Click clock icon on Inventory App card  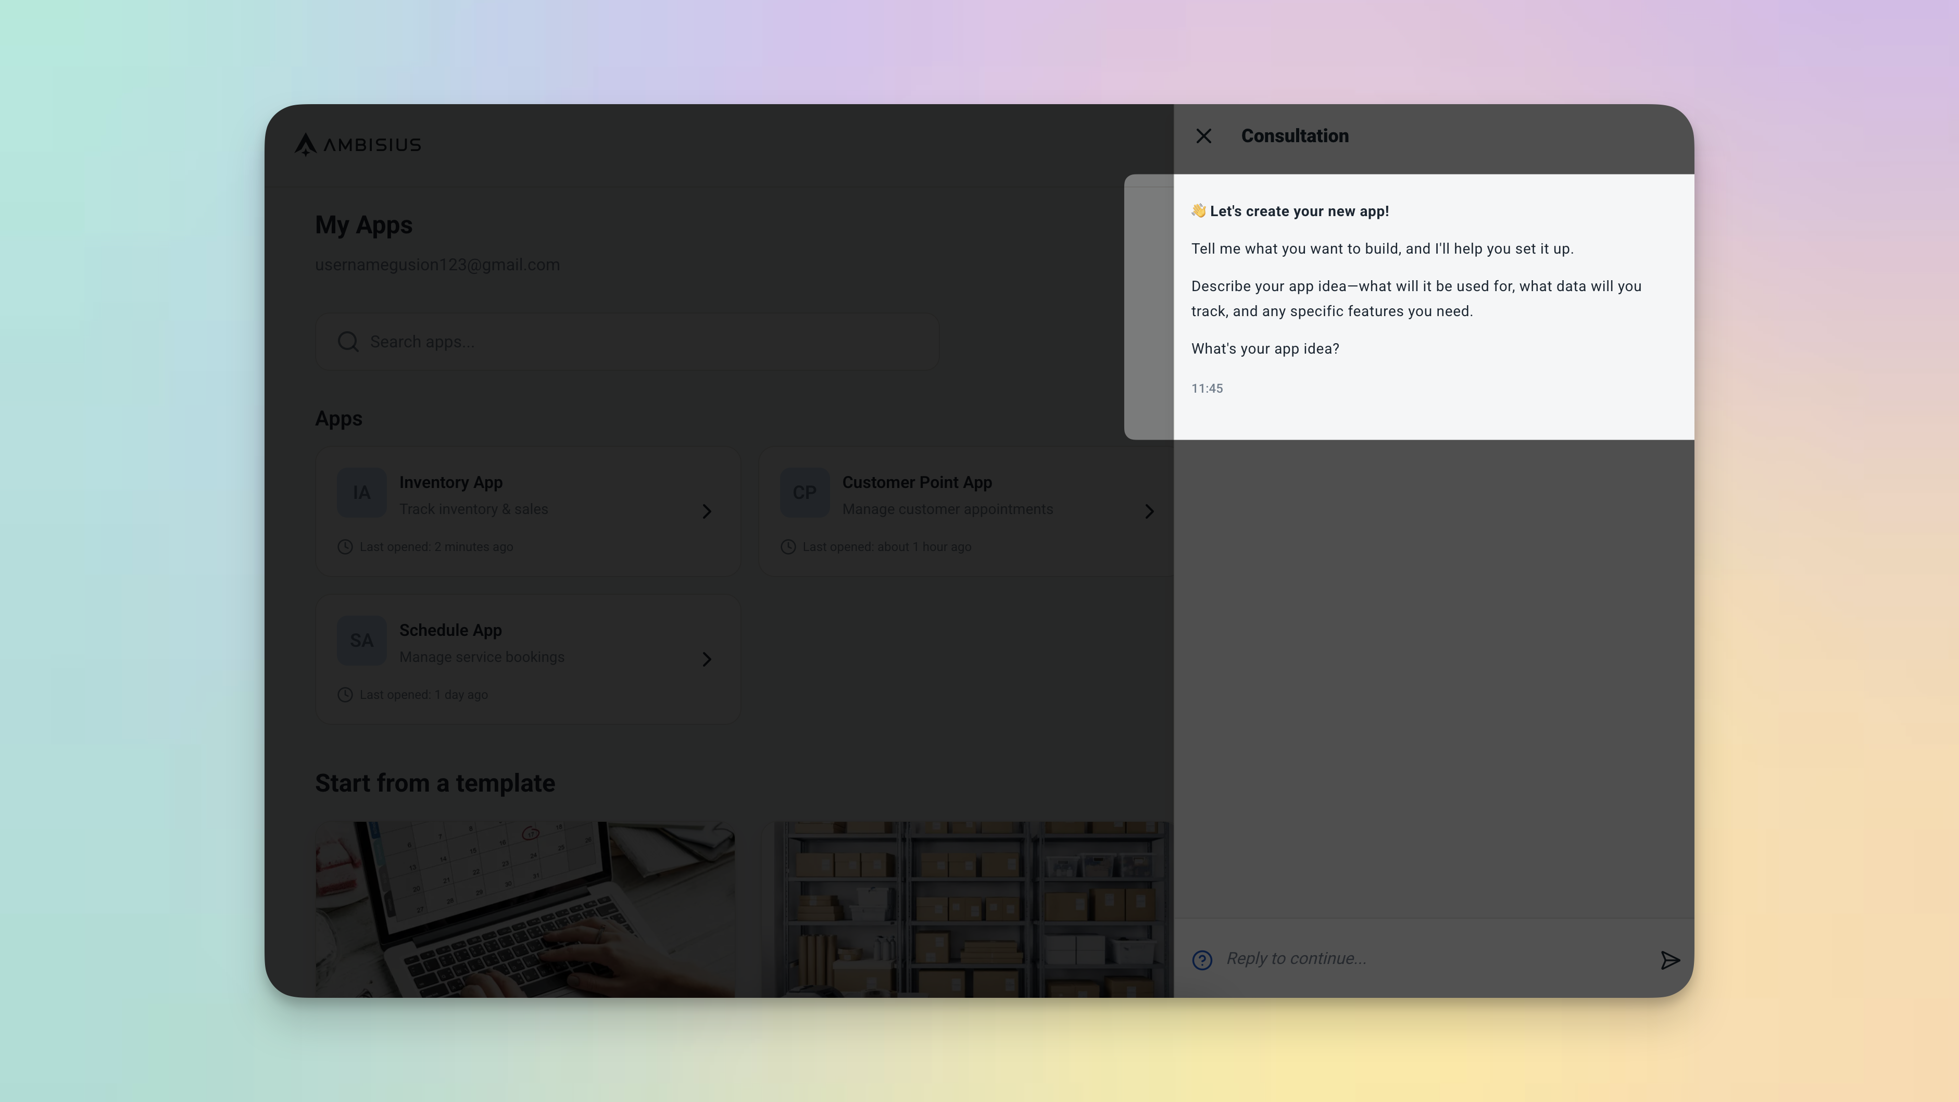tap(345, 547)
